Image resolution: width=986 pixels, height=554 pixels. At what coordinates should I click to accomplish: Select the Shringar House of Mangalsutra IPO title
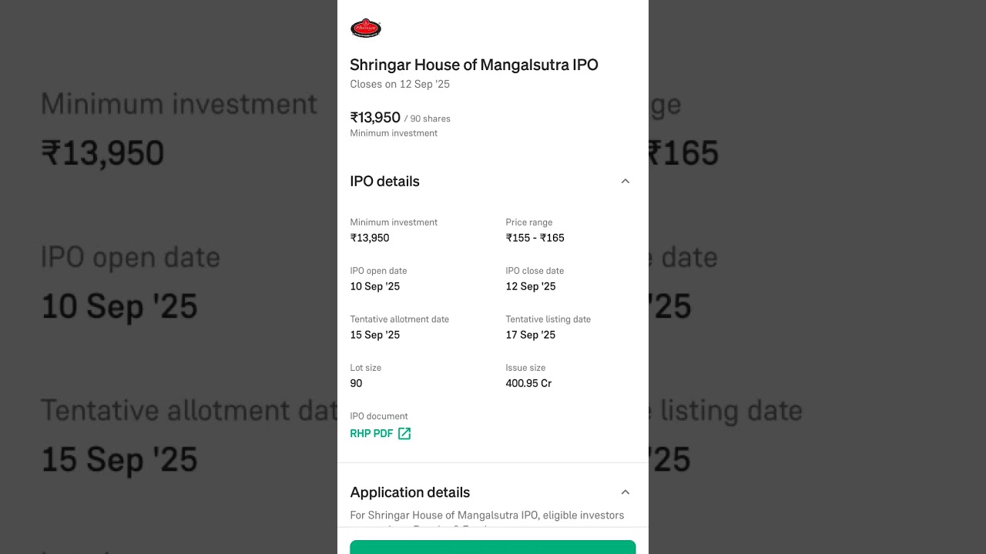tap(474, 65)
